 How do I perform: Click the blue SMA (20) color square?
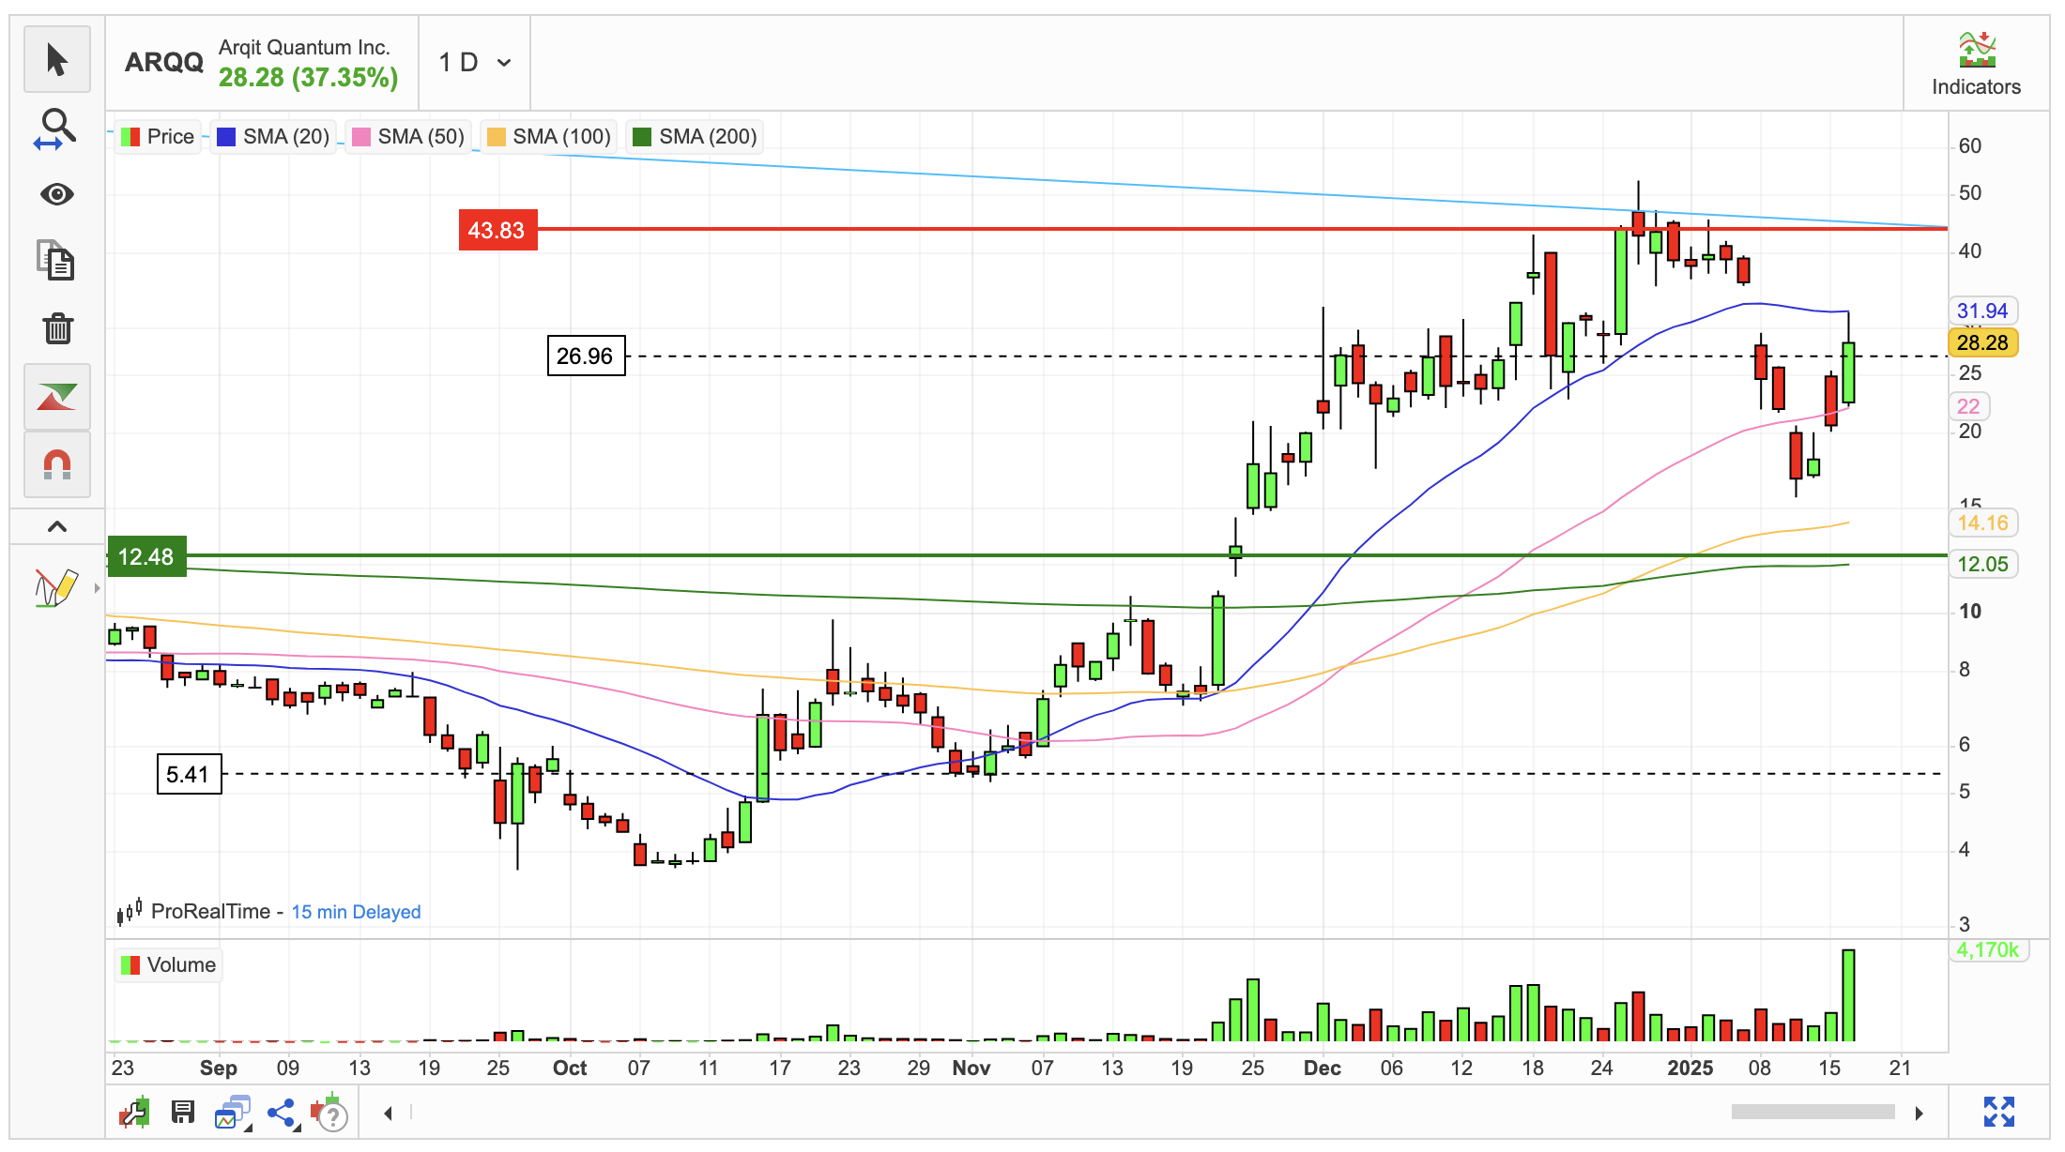coord(226,137)
